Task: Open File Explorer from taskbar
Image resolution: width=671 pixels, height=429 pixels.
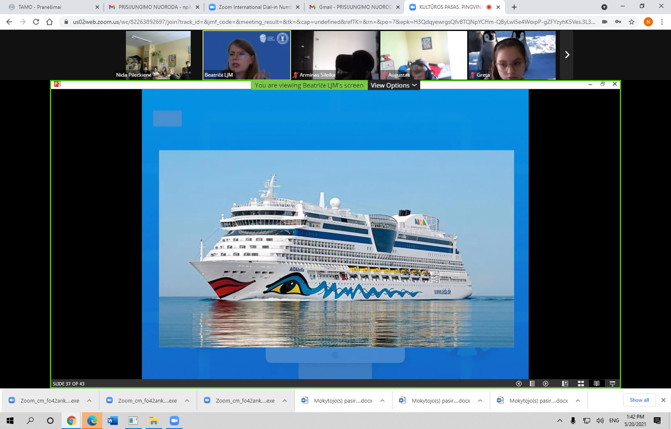Action: pos(153,421)
